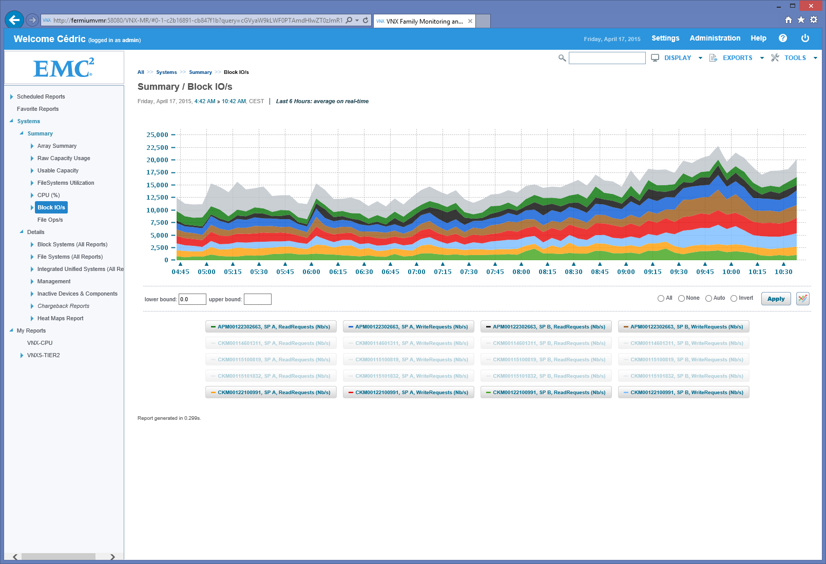The height and width of the screenshot is (564, 826).
Task: Click the upper bound input field
Action: (x=257, y=299)
